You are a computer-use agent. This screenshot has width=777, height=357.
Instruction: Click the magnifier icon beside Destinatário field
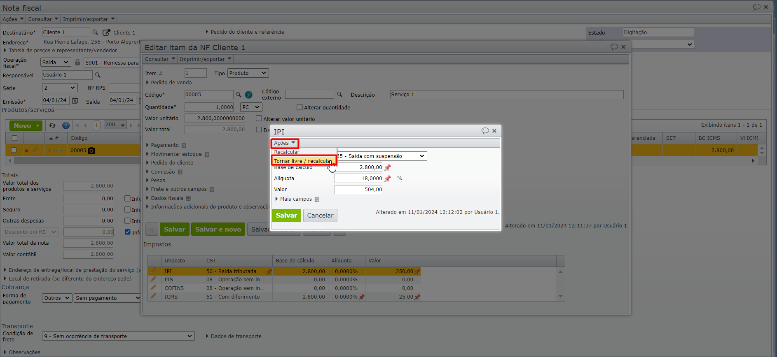click(95, 32)
